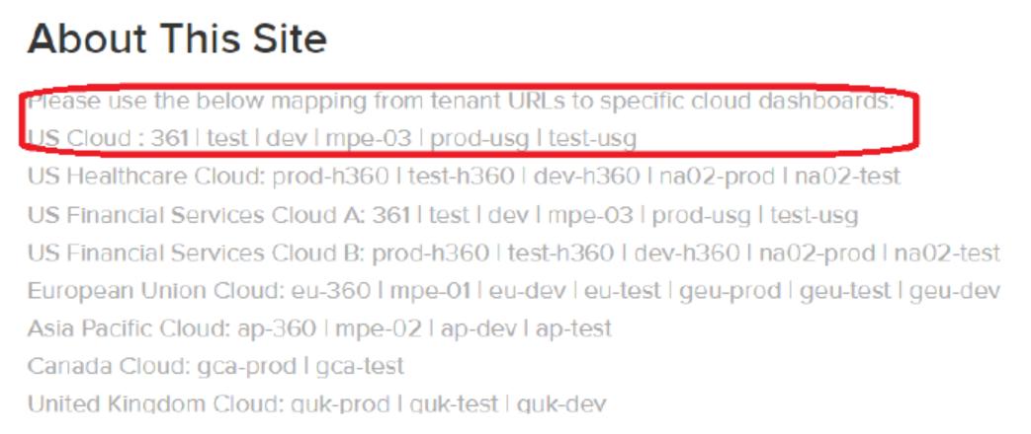Click mpe-03 in the US Cloud row
This screenshot has height=434, width=1031.
pyautogui.click(x=370, y=138)
